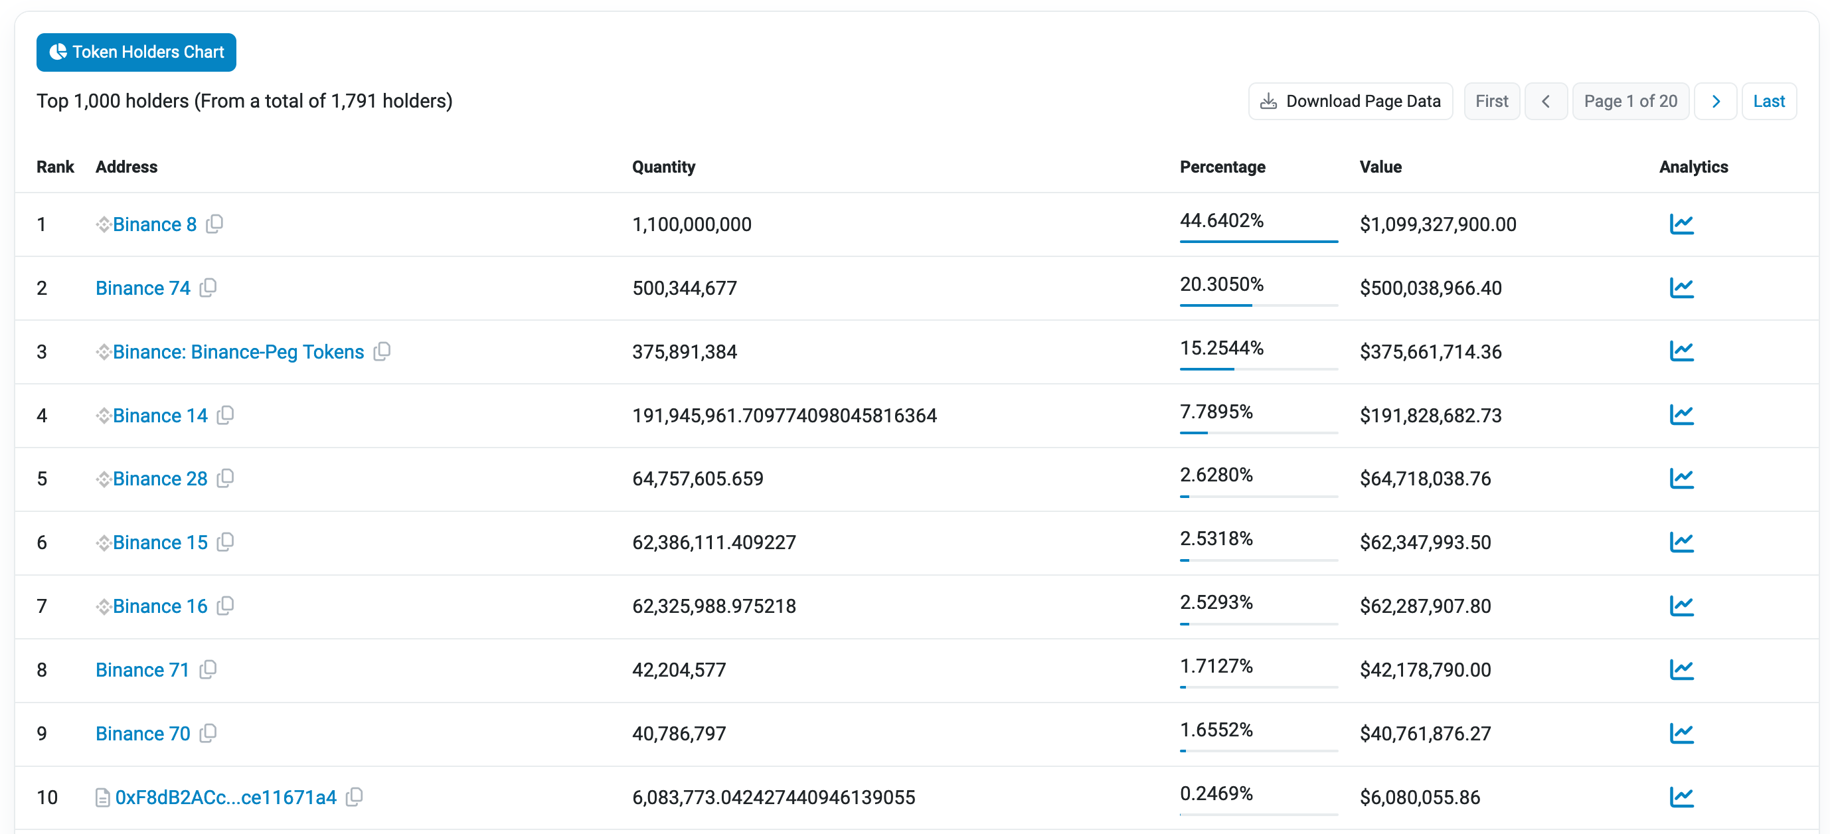Select value $375,661,714.36

tap(1430, 352)
